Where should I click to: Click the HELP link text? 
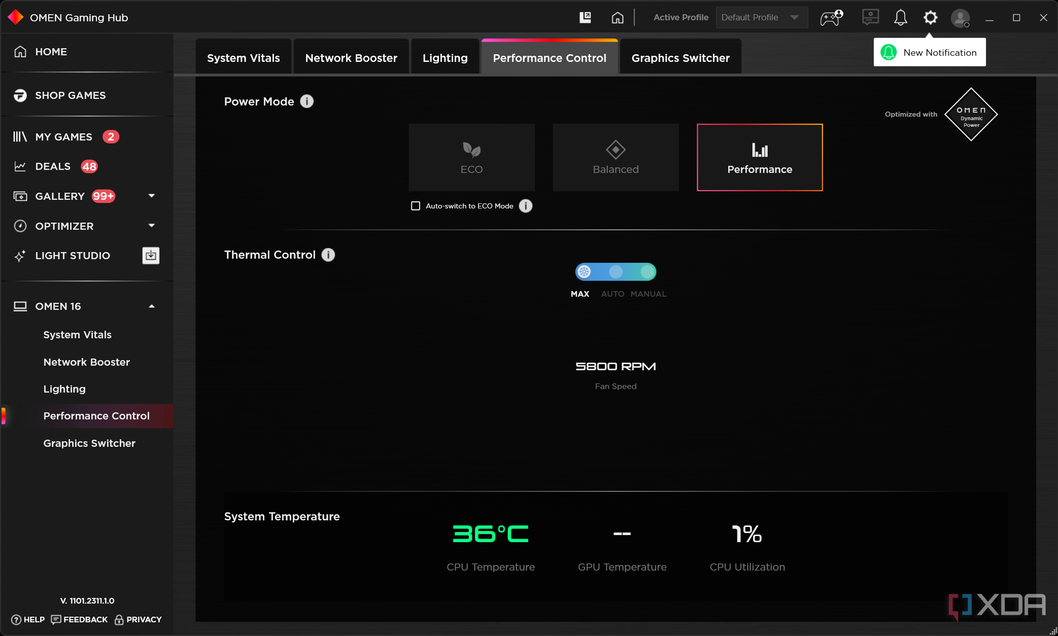point(34,620)
